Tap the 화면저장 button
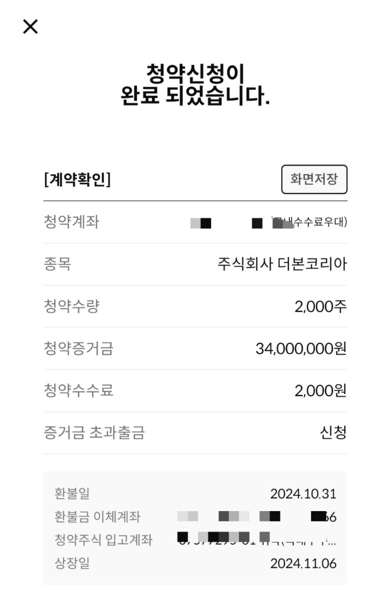The image size is (391, 596). tap(314, 179)
